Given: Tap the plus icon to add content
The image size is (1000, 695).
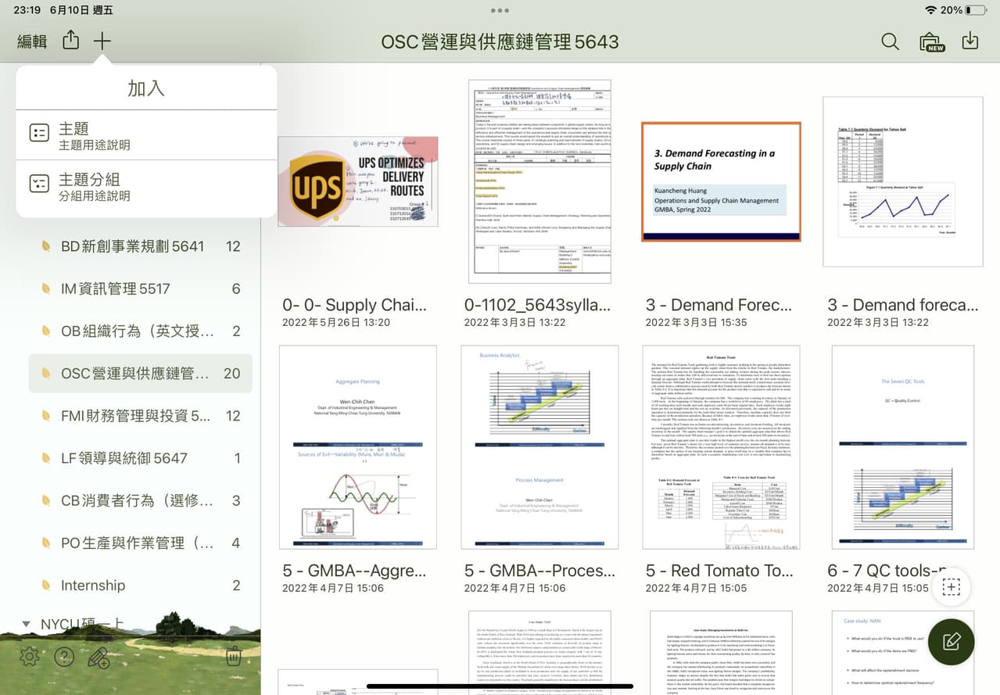Looking at the screenshot, I should [102, 41].
